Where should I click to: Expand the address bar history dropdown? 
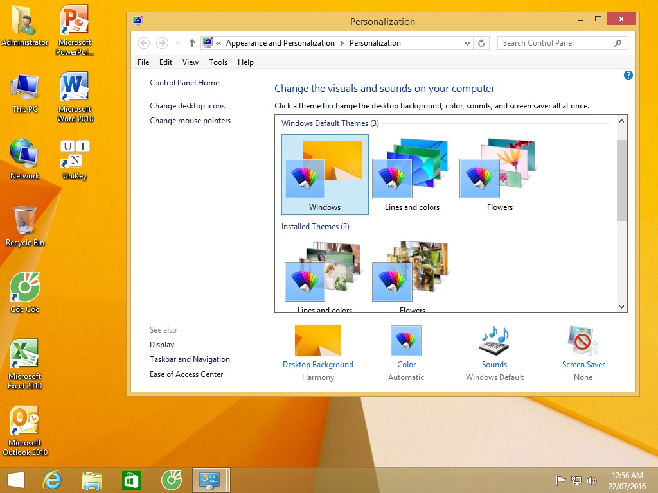click(467, 43)
